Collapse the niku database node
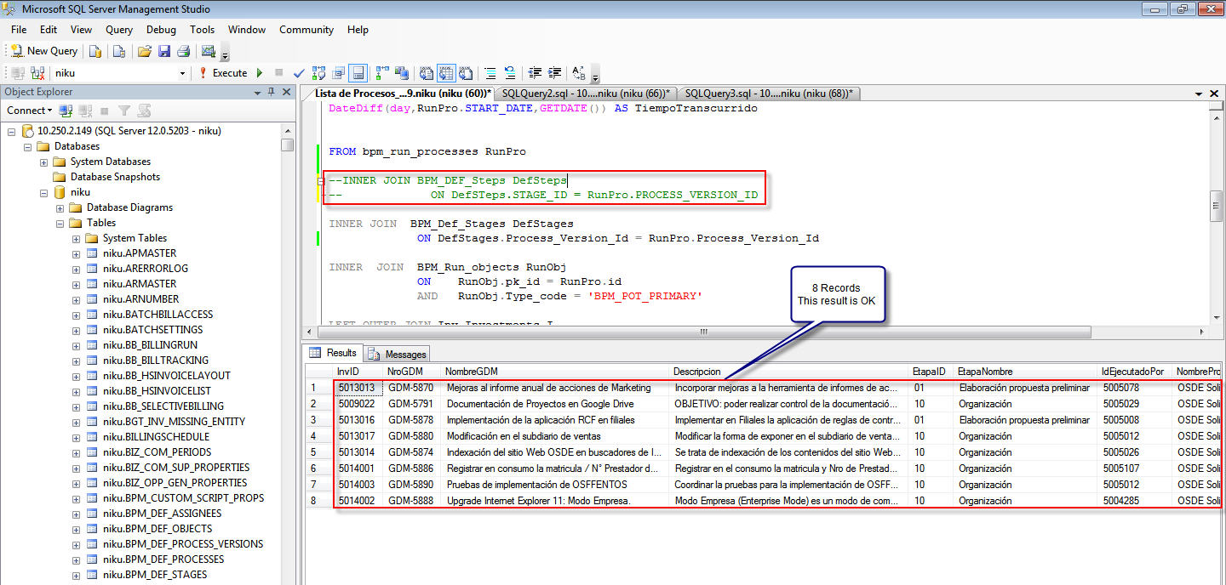Screen dimensions: 1226x585 pos(44,192)
